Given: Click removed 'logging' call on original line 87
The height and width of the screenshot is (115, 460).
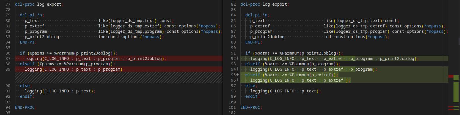Looking at the screenshot, I should tap(94, 58).
